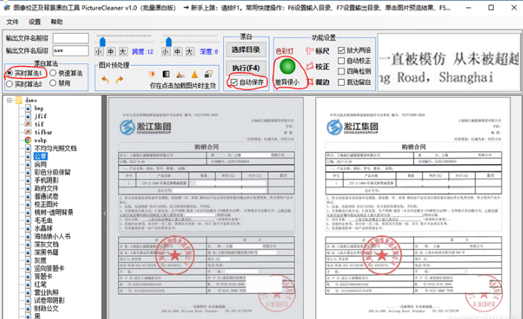Click the rotate left (undo arrow) icon

(105, 78)
